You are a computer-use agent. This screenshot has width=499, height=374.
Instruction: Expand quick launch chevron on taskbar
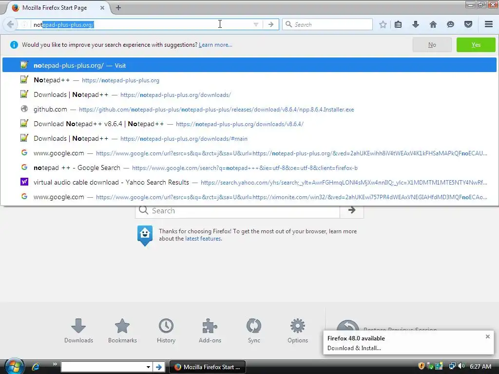coord(55,364)
